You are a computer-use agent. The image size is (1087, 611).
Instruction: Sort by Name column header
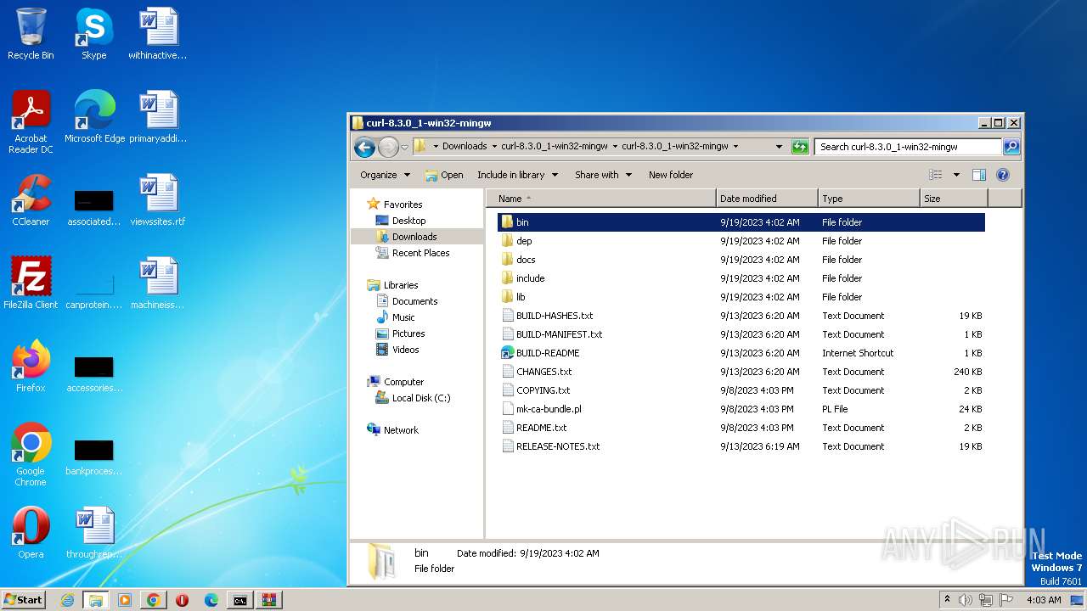[601, 199]
